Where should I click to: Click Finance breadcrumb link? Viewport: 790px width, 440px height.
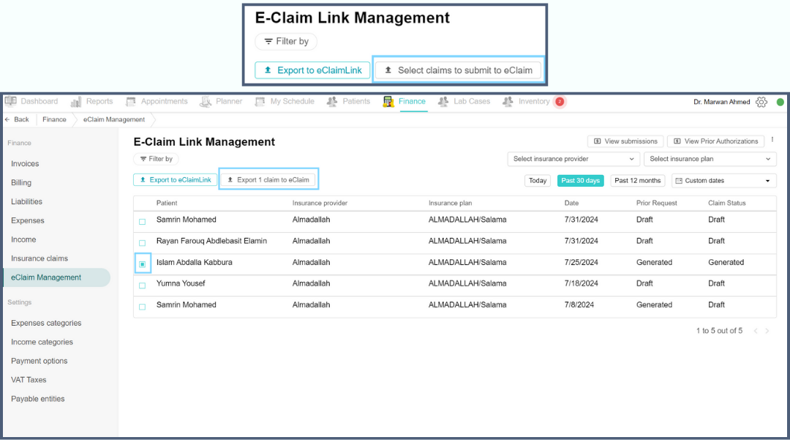54,119
